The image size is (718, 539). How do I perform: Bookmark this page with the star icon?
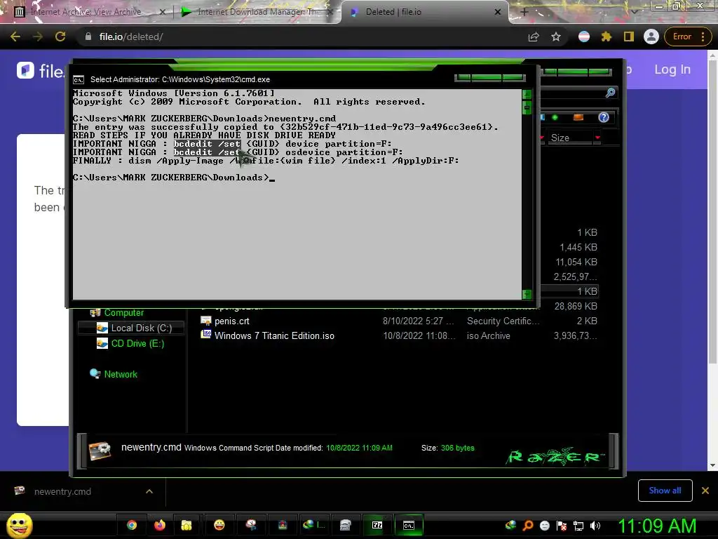(x=556, y=36)
